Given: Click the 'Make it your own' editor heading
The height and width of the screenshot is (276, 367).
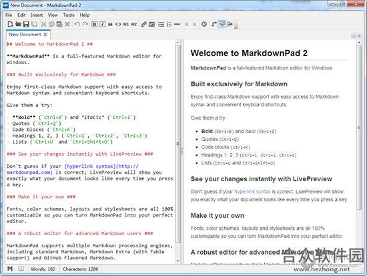Looking at the screenshot, I should coord(41,196).
